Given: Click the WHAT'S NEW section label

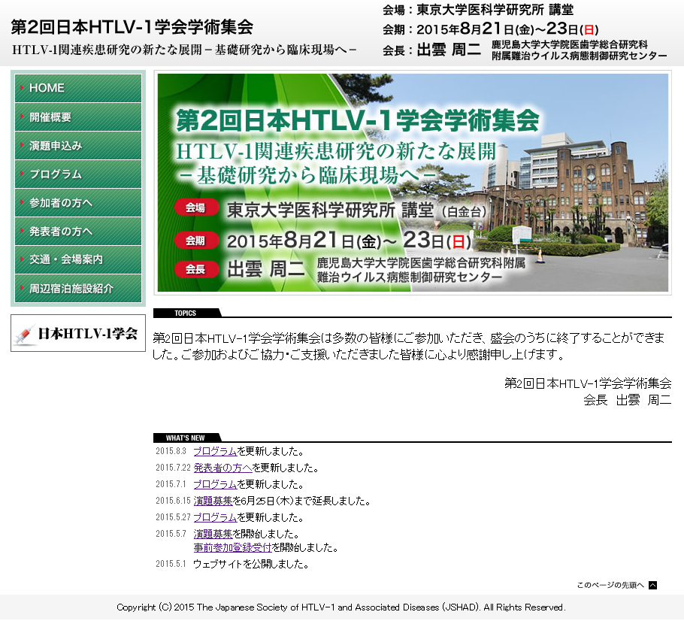Looking at the screenshot, I should [186, 438].
